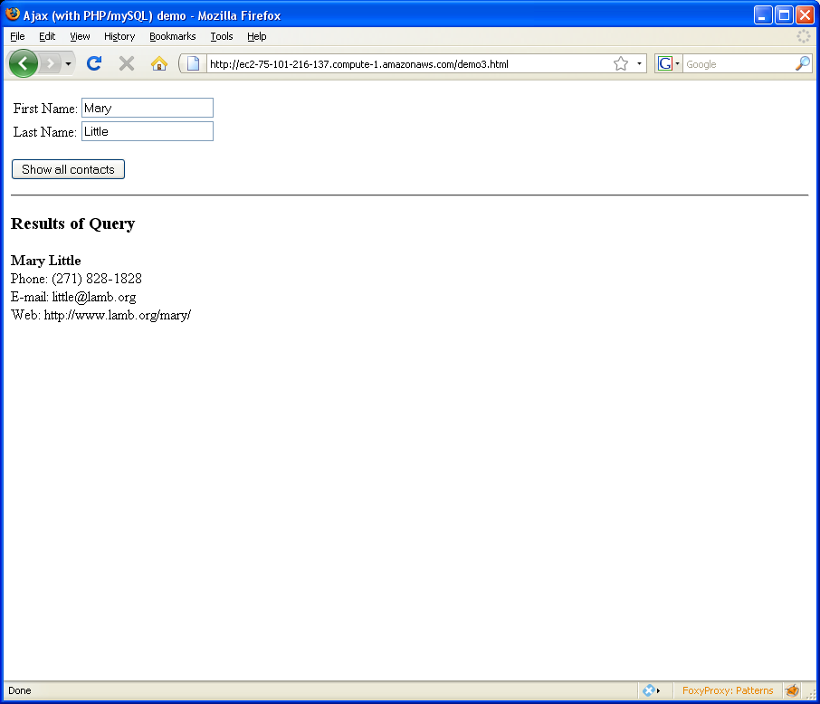This screenshot has height=704, width=820.
Task: Maximize the Firefox window
Action: (784, 15)
